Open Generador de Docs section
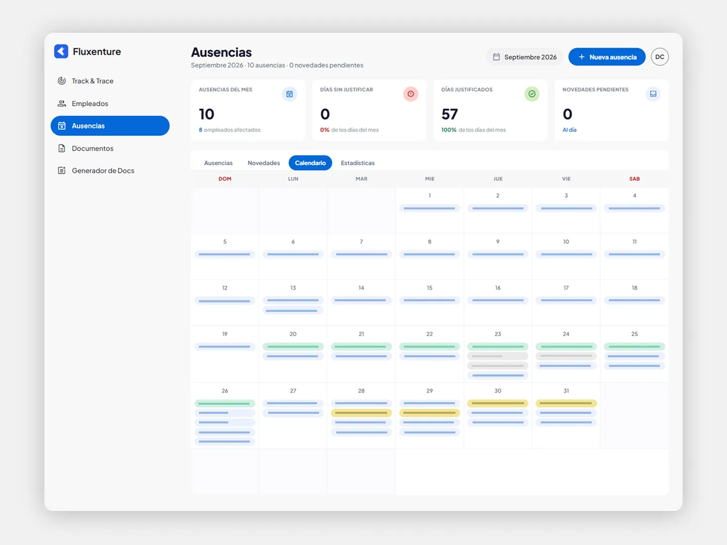The width and height of the screenshot is (727, 545). click(x=110, y=171)
